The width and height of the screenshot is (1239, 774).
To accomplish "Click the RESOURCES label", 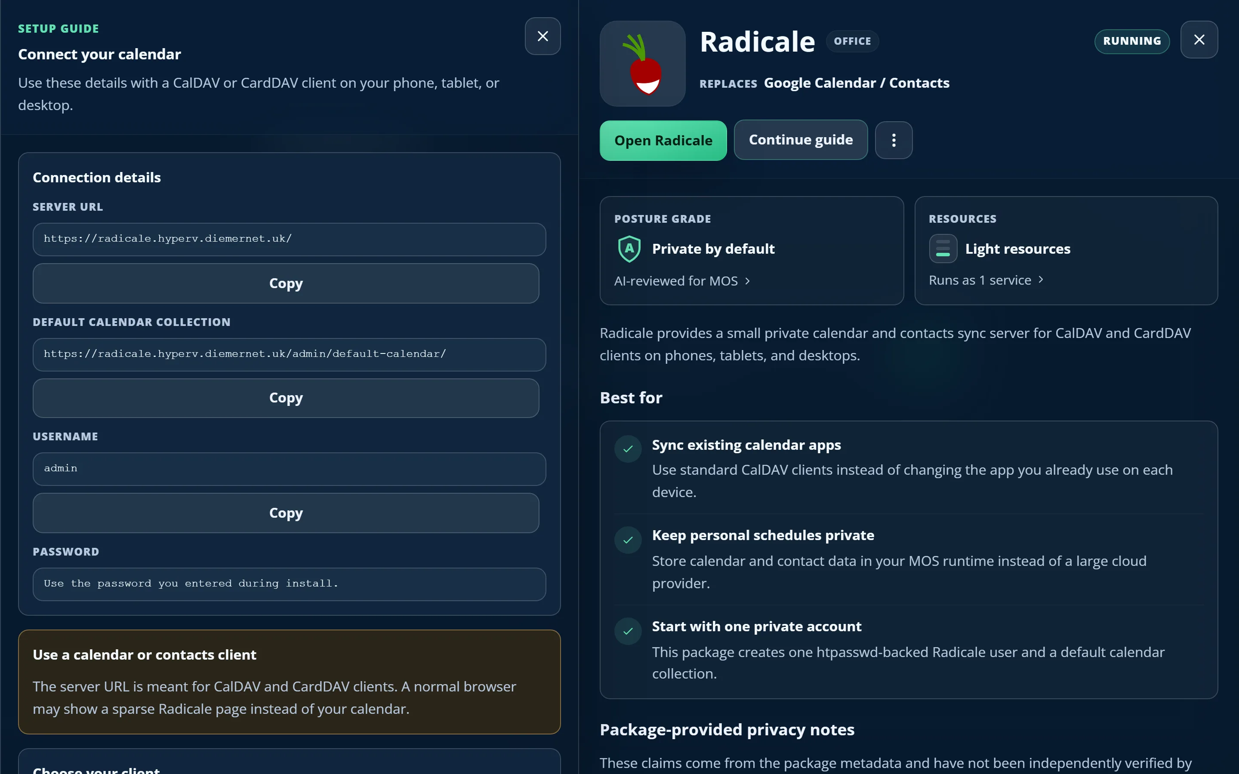I will coord(962,219).
